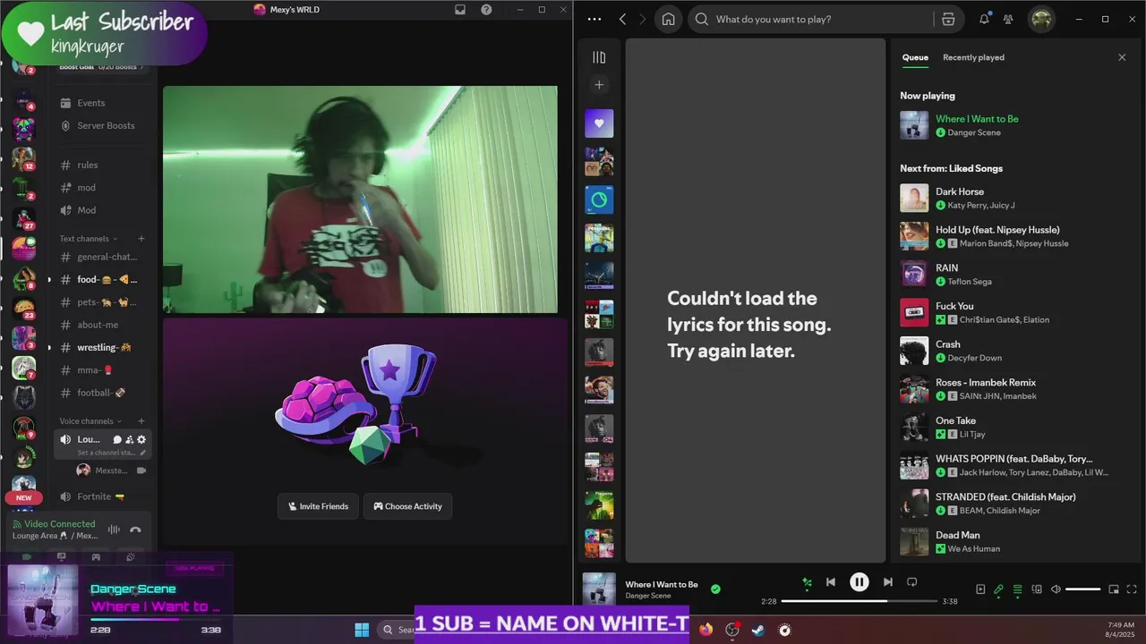
Task: Open Spotify miniplayer
Action: point(1114,589)
